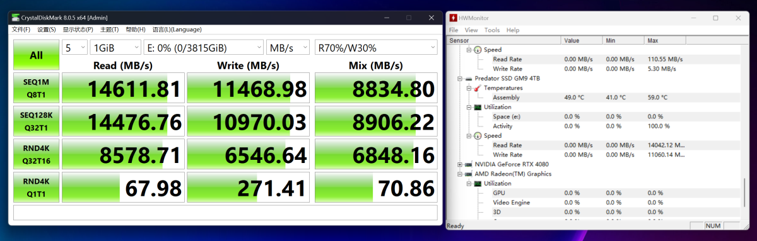Collapse the Predator SSD GM9 4TB node

(459, 78)
